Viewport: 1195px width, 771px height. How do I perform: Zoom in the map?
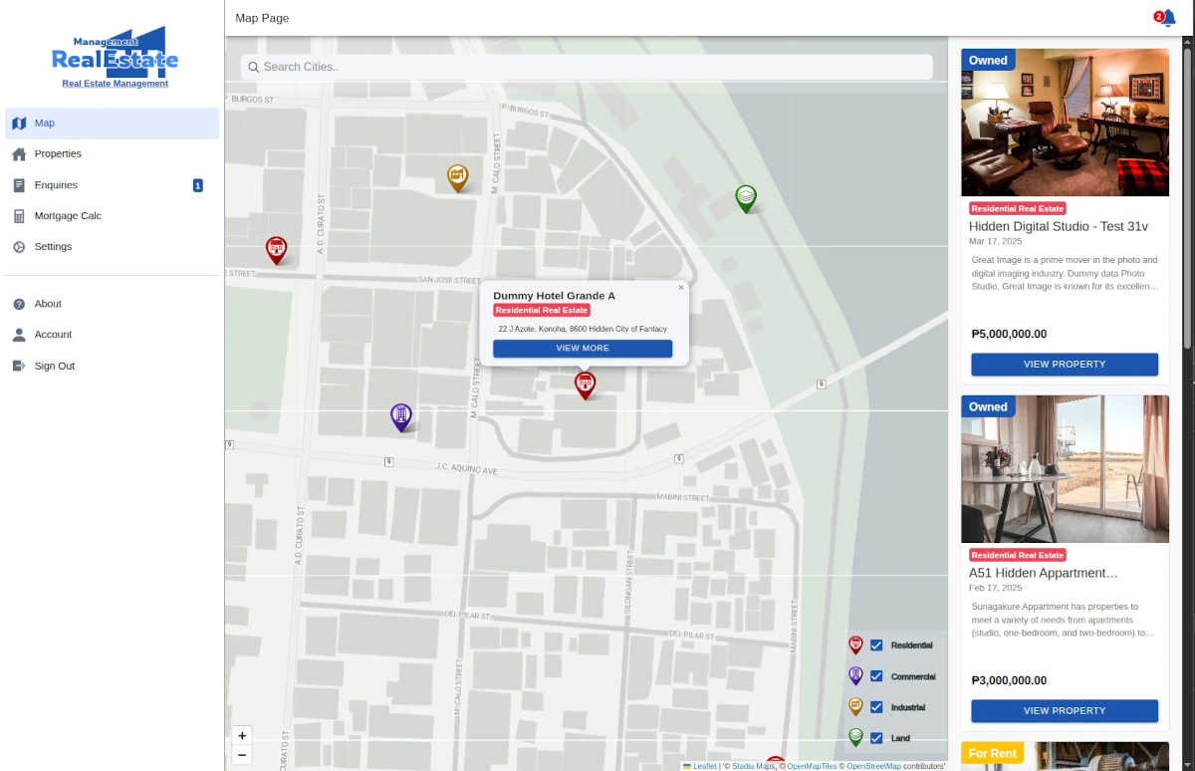click(242, 736)
